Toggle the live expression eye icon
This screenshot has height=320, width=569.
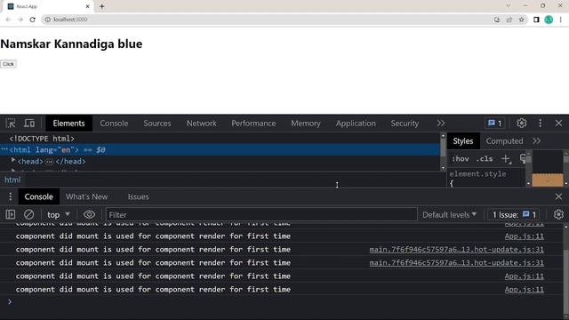(89, 215)
